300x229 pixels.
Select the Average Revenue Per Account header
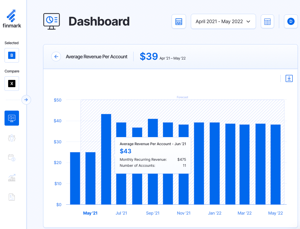pyautogui.click(x=96, y=56)
